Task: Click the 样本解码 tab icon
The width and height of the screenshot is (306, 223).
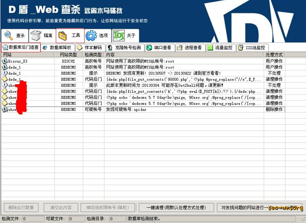Action: coord(79,48)
